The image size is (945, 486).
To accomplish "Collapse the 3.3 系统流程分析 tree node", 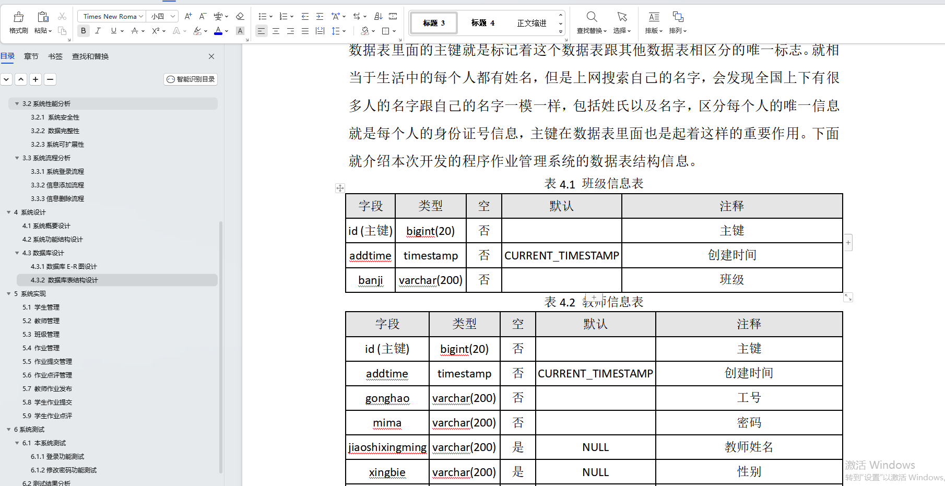I will [17, 158].
